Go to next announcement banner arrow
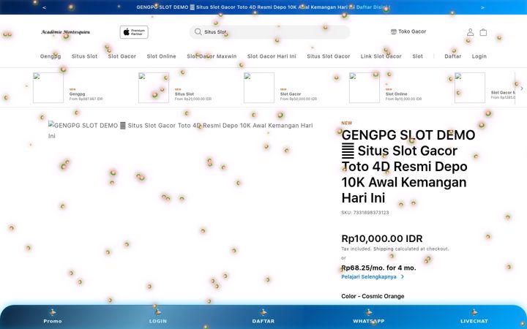The height and width of the screenshot is (329, 527). [x=482, y=7]
